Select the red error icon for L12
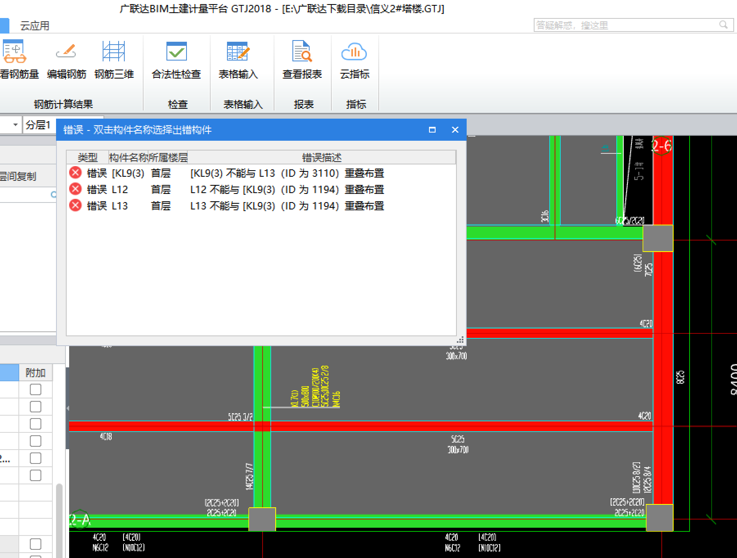The width and height of the screenshot is (737, 558). coord(75,189)
